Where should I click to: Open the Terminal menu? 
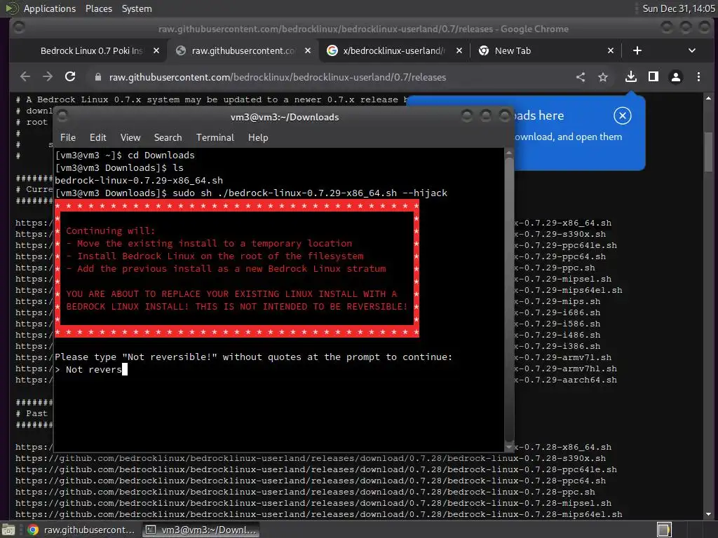[x=215, y=138]
